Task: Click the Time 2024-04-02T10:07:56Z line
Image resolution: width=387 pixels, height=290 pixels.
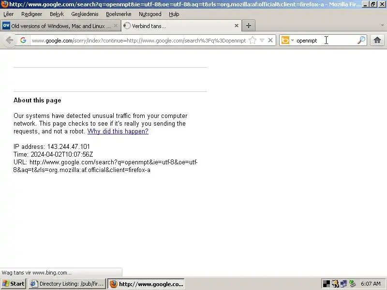Action: (53, 154)
